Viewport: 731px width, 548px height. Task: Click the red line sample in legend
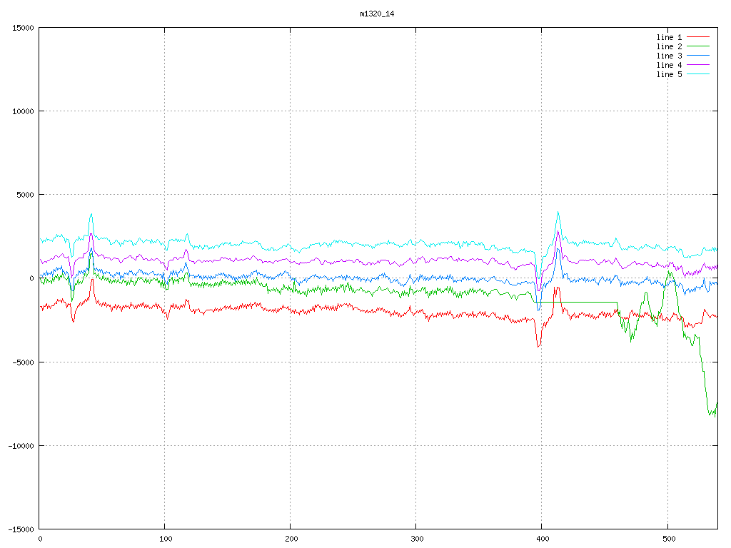click(x=699, y=37)
